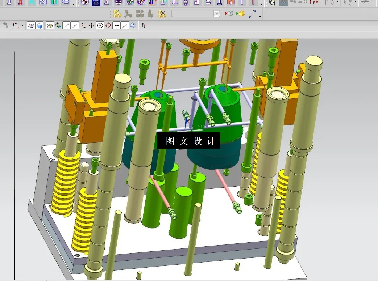Click the greyed-out icon left of rectangle selection
This screenshot has height=281, width=378.
[5, 25]
